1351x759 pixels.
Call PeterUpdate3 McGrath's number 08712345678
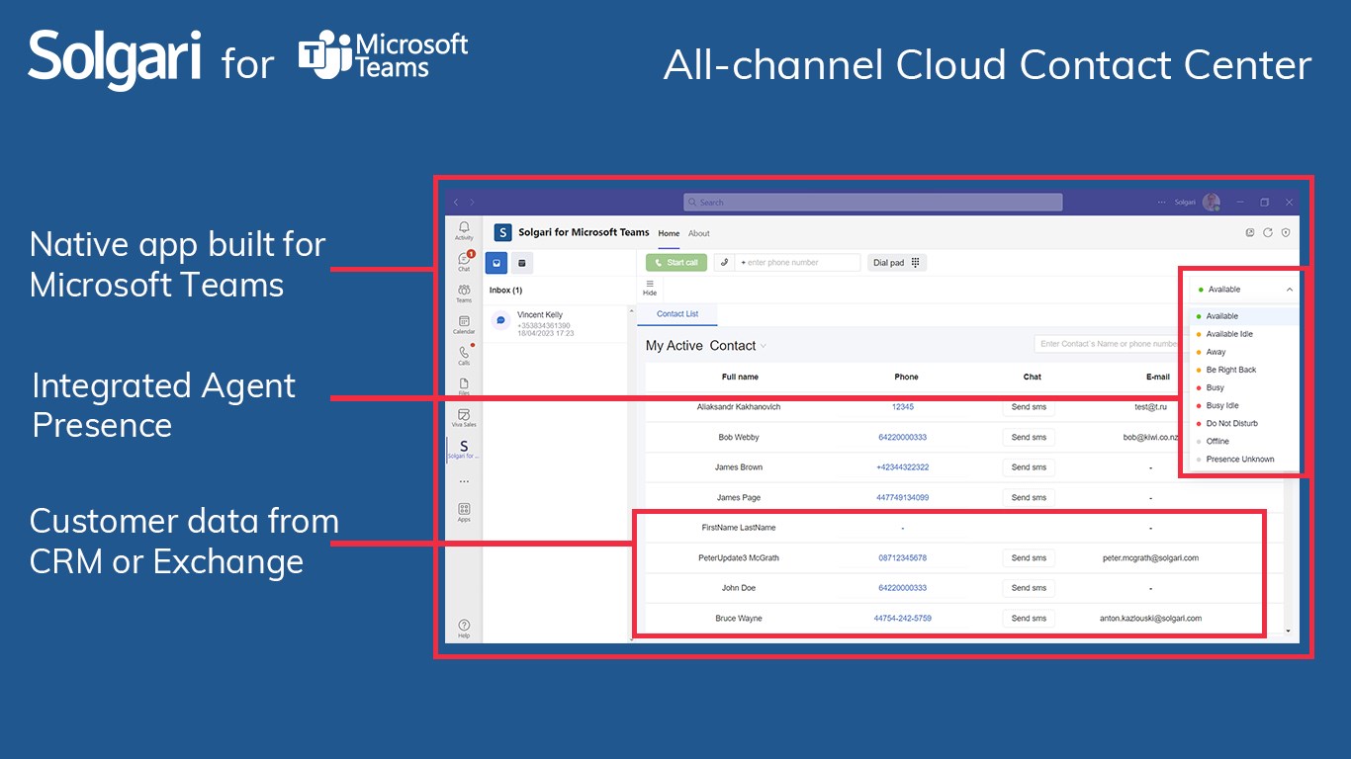coord(902,558)
